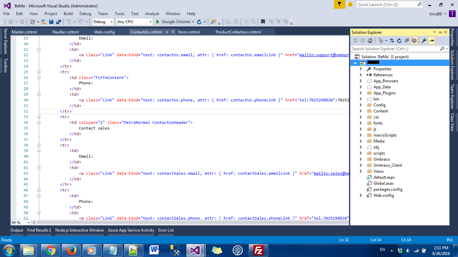Open Firefox from the Windows taskbar

point(71,250)
